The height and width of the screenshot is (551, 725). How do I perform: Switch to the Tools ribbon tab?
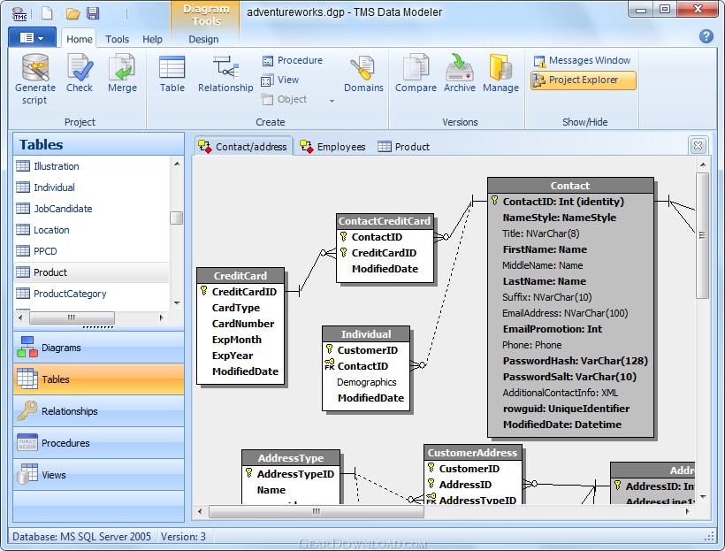(117, 39)
